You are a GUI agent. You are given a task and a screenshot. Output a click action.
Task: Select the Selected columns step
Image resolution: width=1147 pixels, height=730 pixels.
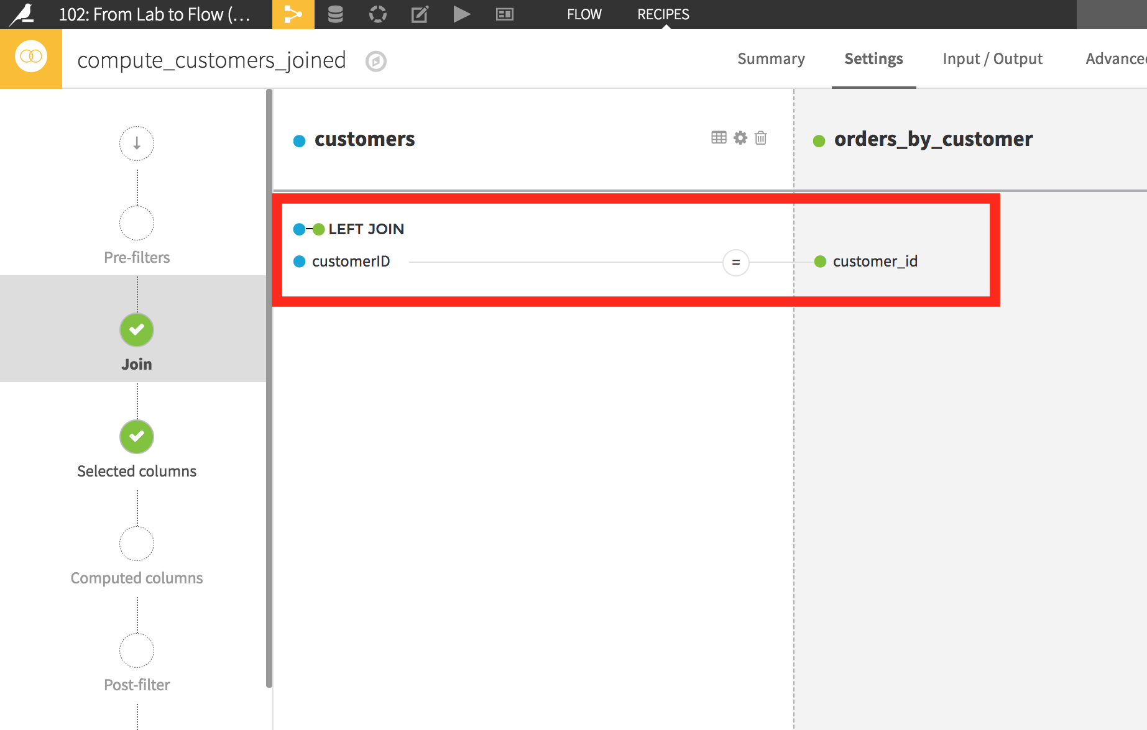[137, 449]
